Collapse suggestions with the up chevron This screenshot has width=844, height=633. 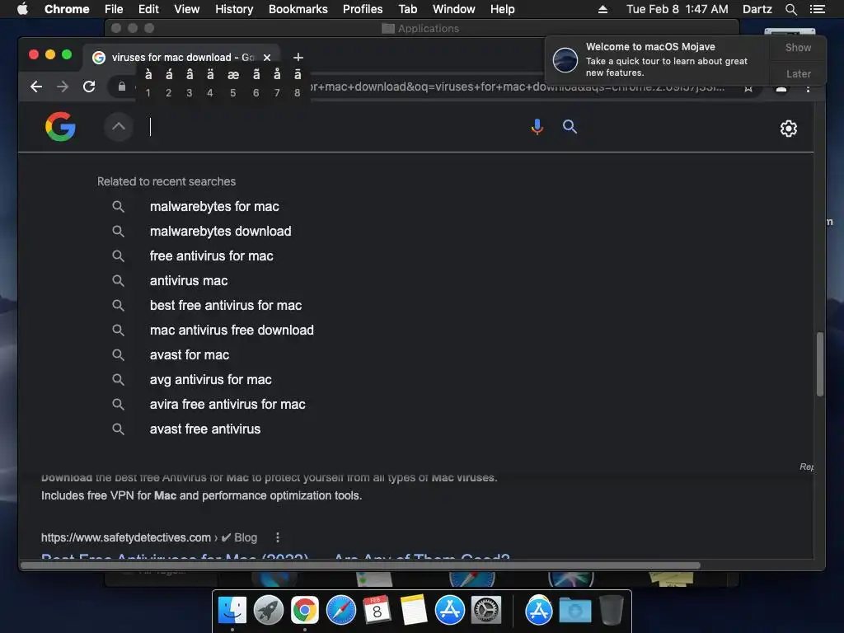[119, 127]
